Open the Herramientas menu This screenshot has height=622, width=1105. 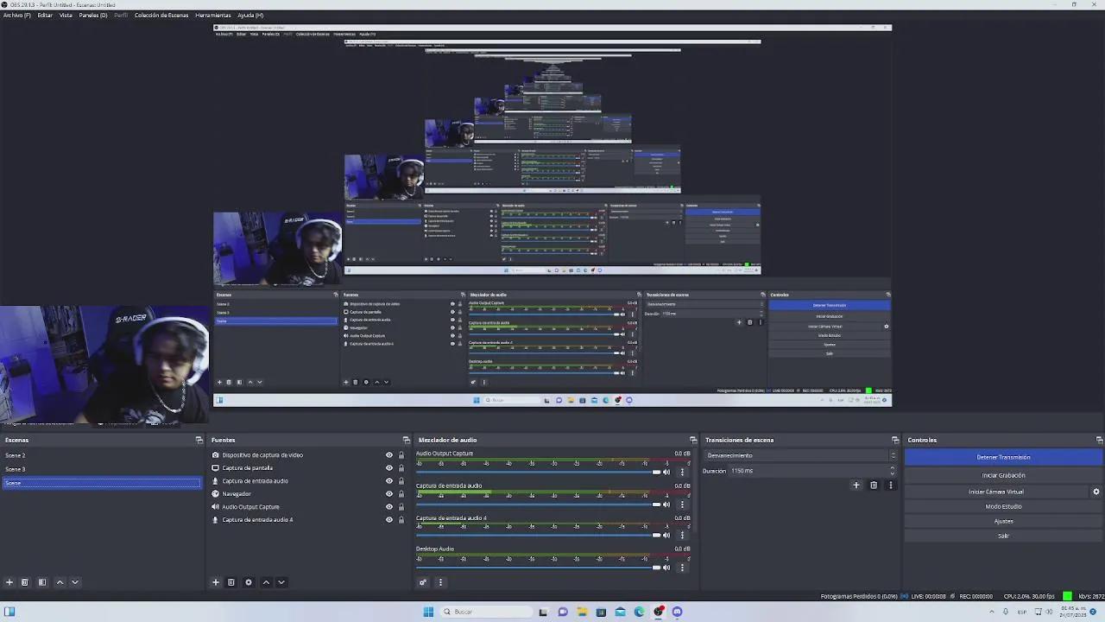(x=212, y=15)
